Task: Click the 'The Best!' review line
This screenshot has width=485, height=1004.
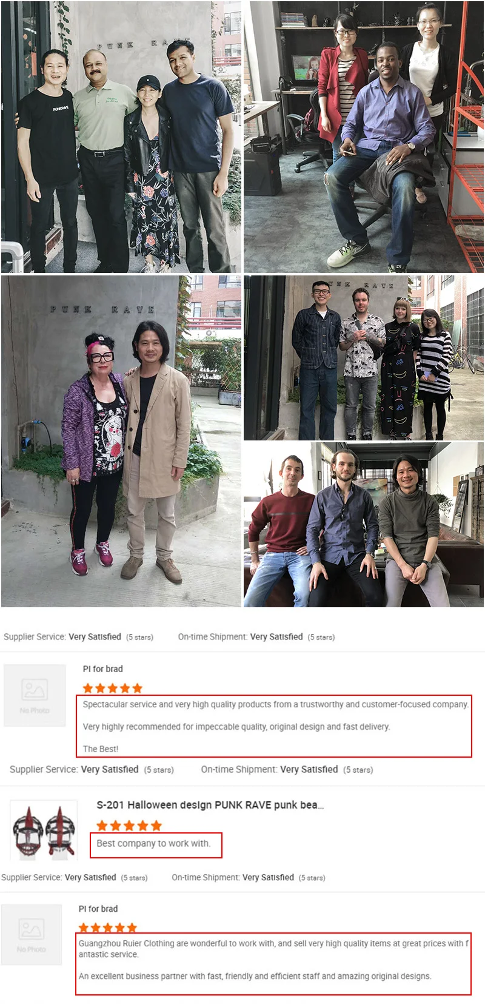Action: pyautogui.click(x=101, y=749)
